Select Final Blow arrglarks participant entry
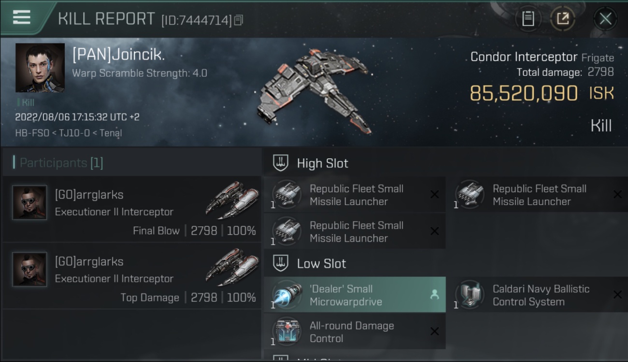 click(132, 209)
